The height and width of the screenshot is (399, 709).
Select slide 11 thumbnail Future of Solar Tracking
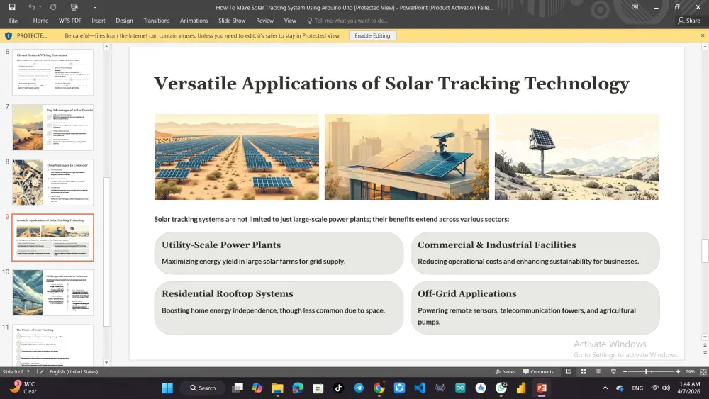(x=53, y=345)
